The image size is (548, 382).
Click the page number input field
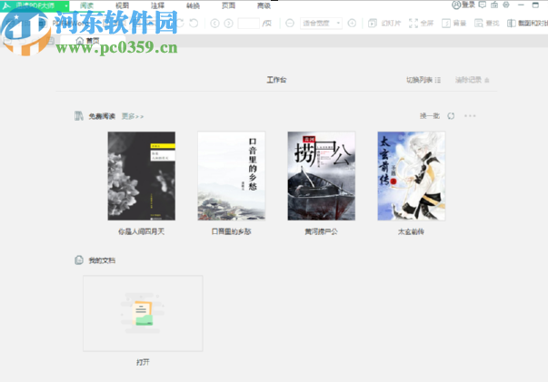point(248,23)
